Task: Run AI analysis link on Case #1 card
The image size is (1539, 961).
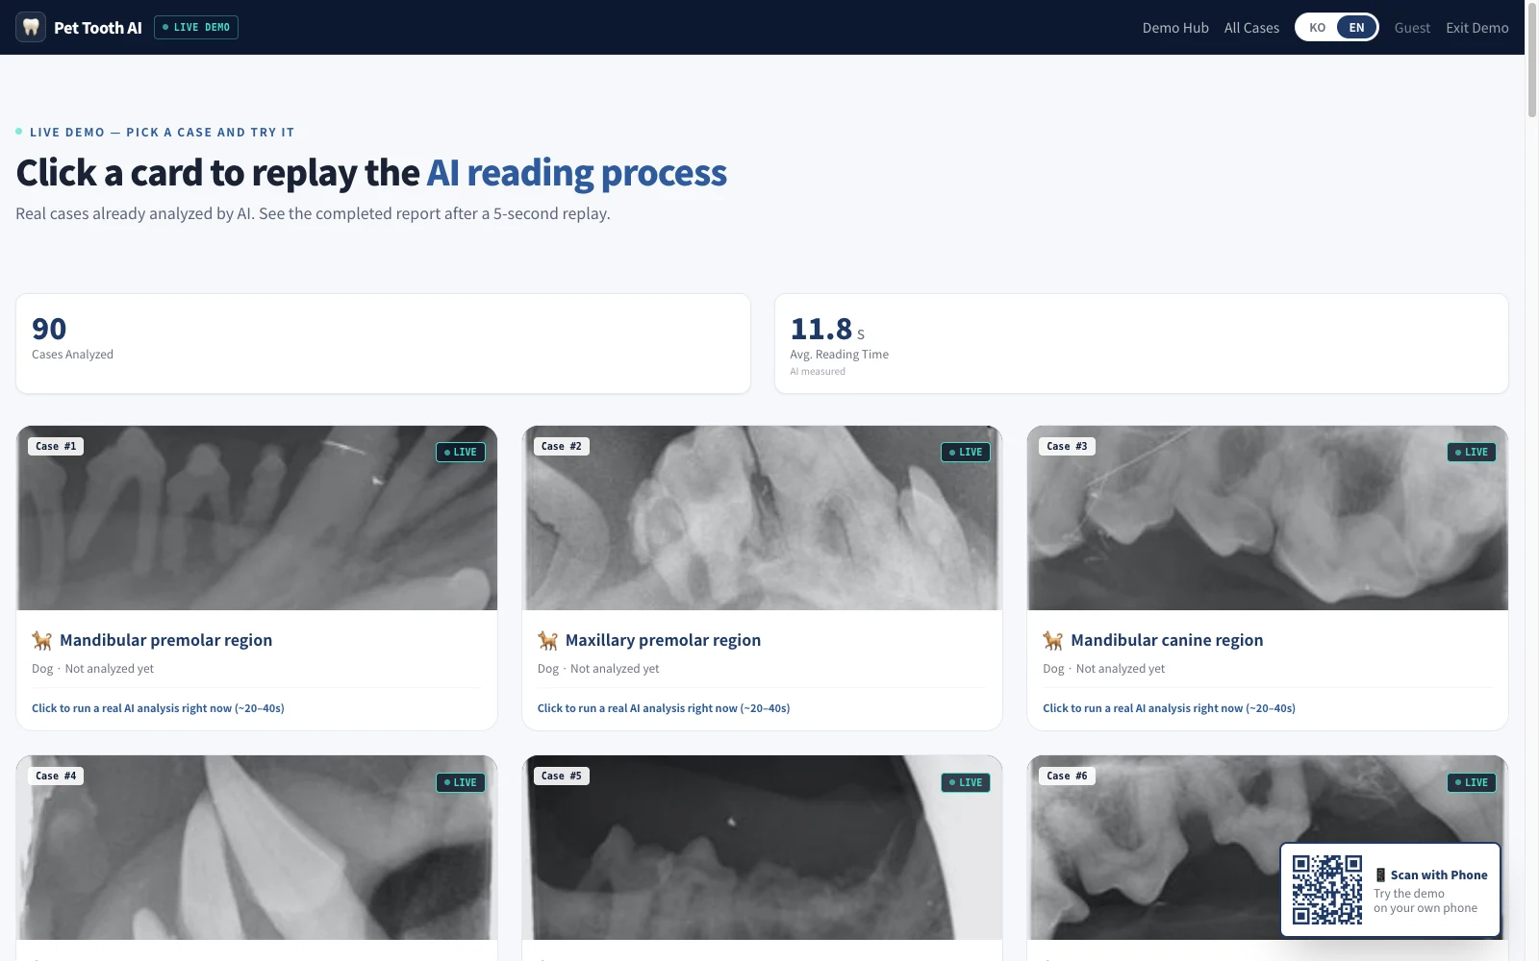Action: [158, 708]
